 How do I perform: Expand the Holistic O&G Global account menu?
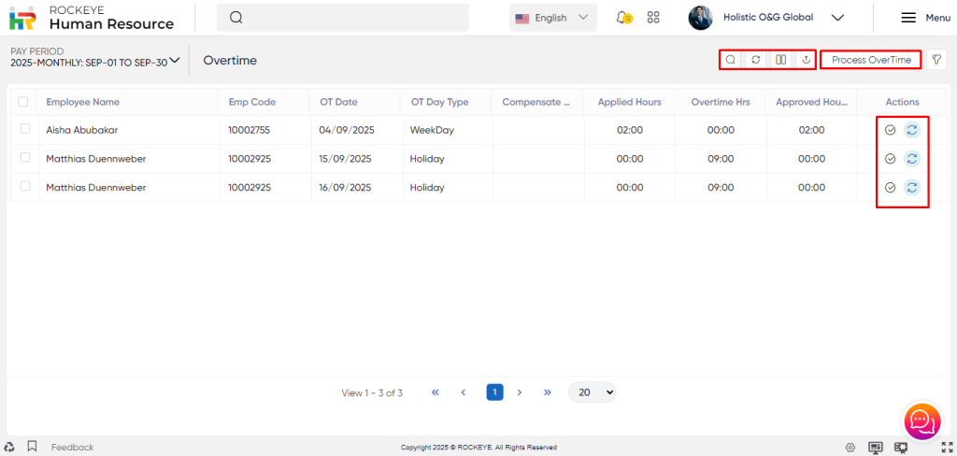point(837,18)
